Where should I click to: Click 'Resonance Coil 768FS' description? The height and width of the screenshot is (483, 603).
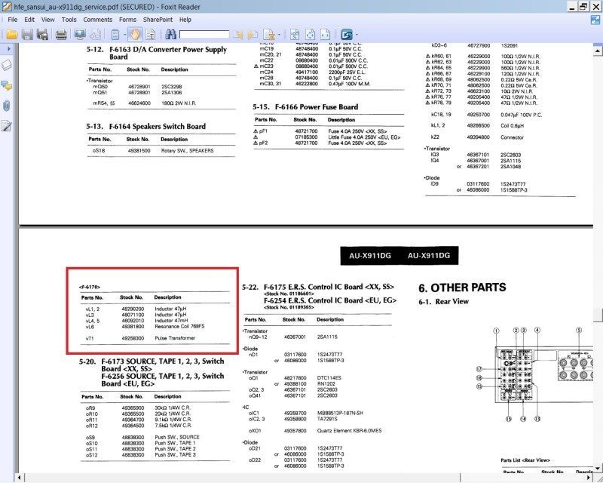[x=179, y=326]
